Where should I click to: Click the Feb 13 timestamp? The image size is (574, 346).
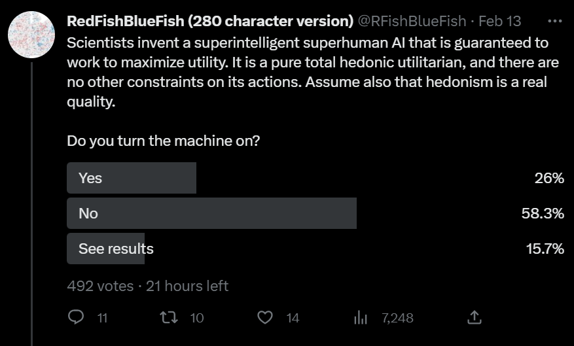point(500,21)
